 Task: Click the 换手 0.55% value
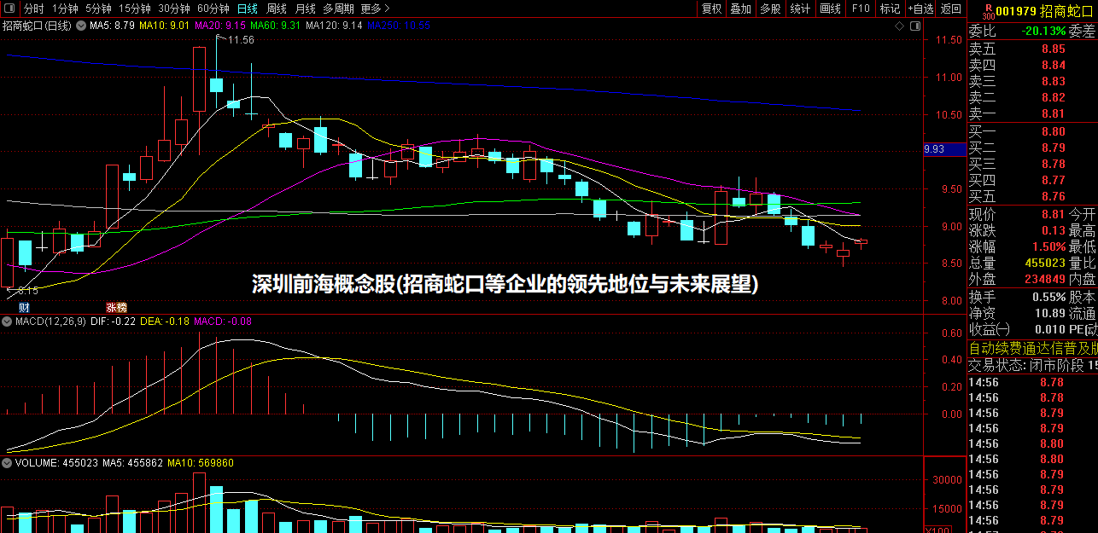tap(1049, 297)
